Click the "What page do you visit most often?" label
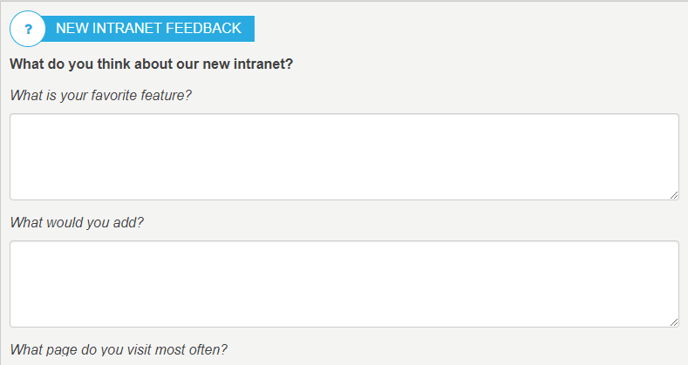688x365 pixels. 119,349
